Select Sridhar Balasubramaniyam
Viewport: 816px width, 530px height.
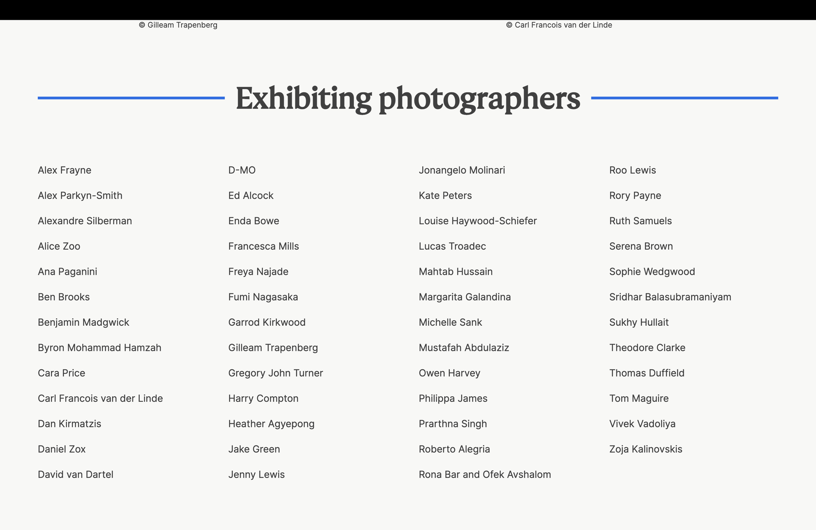click(670, 297)
